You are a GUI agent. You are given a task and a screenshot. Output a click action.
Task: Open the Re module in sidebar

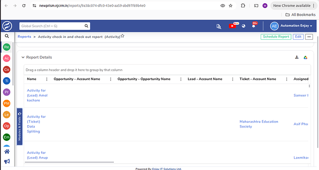pos(6,47)
